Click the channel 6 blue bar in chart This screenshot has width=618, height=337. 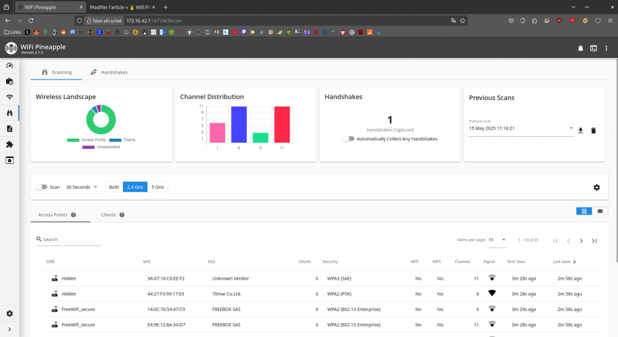(239, 124)
